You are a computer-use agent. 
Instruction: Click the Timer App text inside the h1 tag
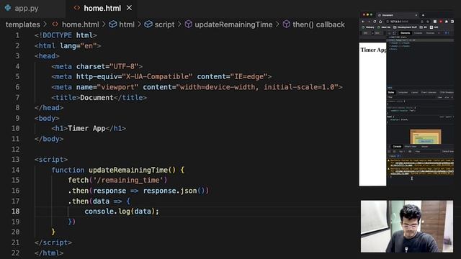point(86,128)
